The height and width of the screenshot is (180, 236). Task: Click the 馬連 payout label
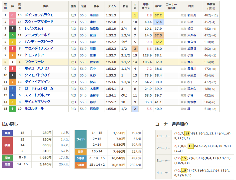coord(7,165)
